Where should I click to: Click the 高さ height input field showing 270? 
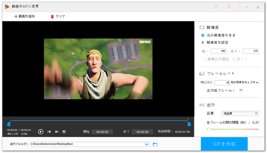coord(251,51)
